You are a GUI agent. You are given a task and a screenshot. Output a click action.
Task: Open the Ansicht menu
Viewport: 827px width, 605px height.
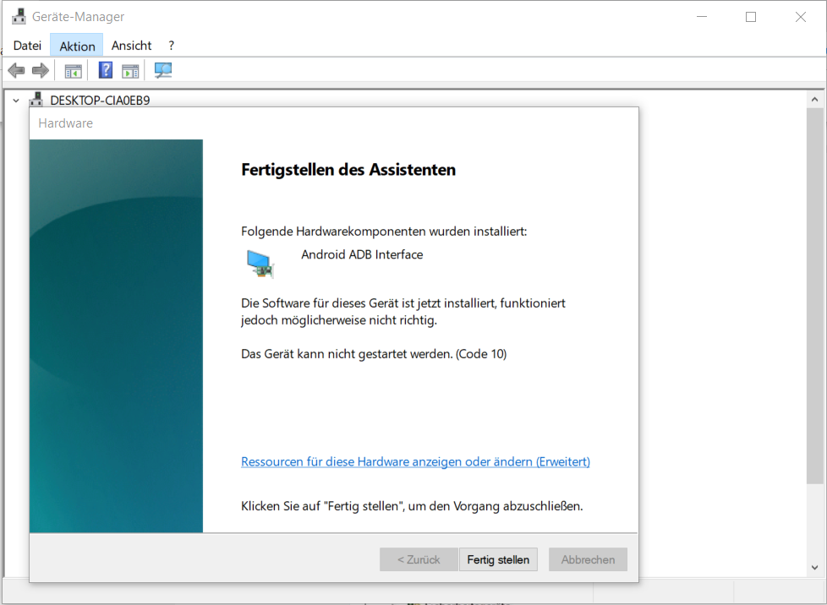click(x=131, y=46)
